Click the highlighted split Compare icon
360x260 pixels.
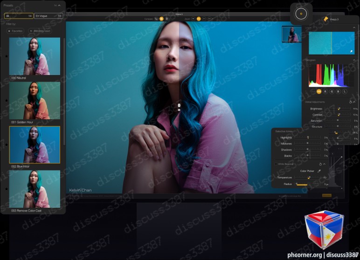pyautogui.click(x=161, y=19)
